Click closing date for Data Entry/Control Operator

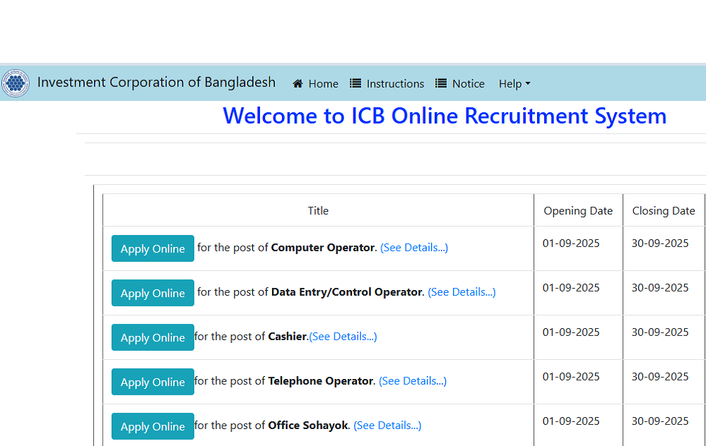coord(660,288)
